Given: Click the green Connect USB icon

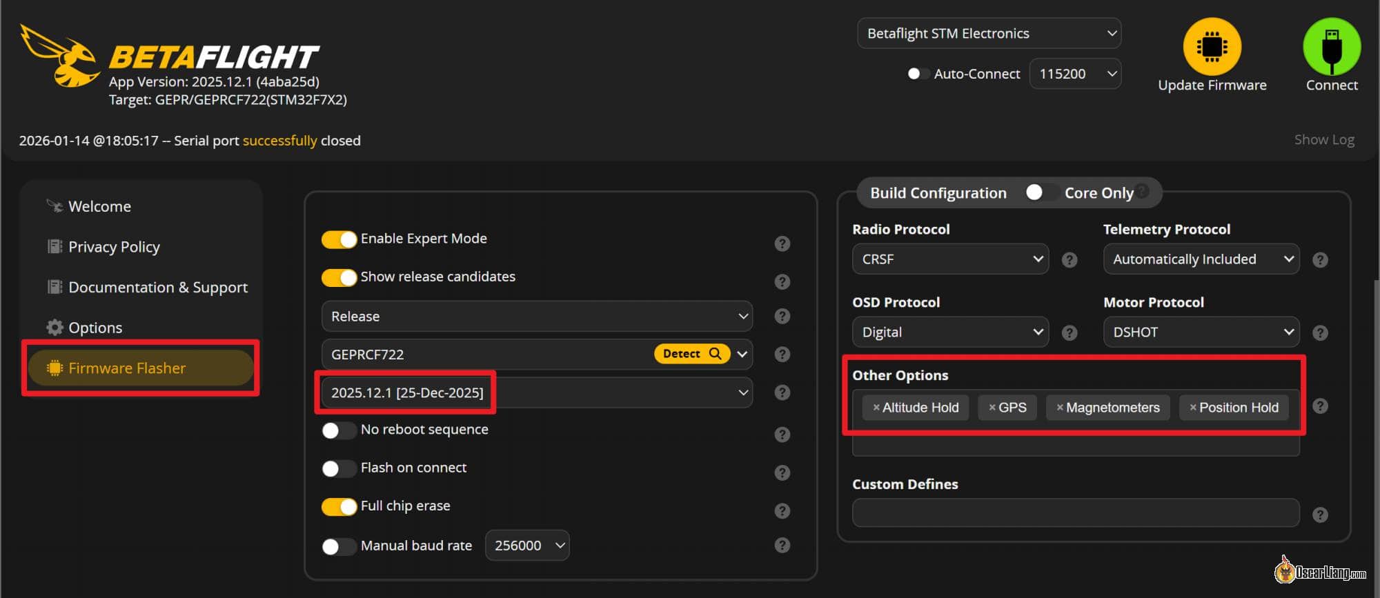Looking at the screenshot, I should [x=1331, y=46].
